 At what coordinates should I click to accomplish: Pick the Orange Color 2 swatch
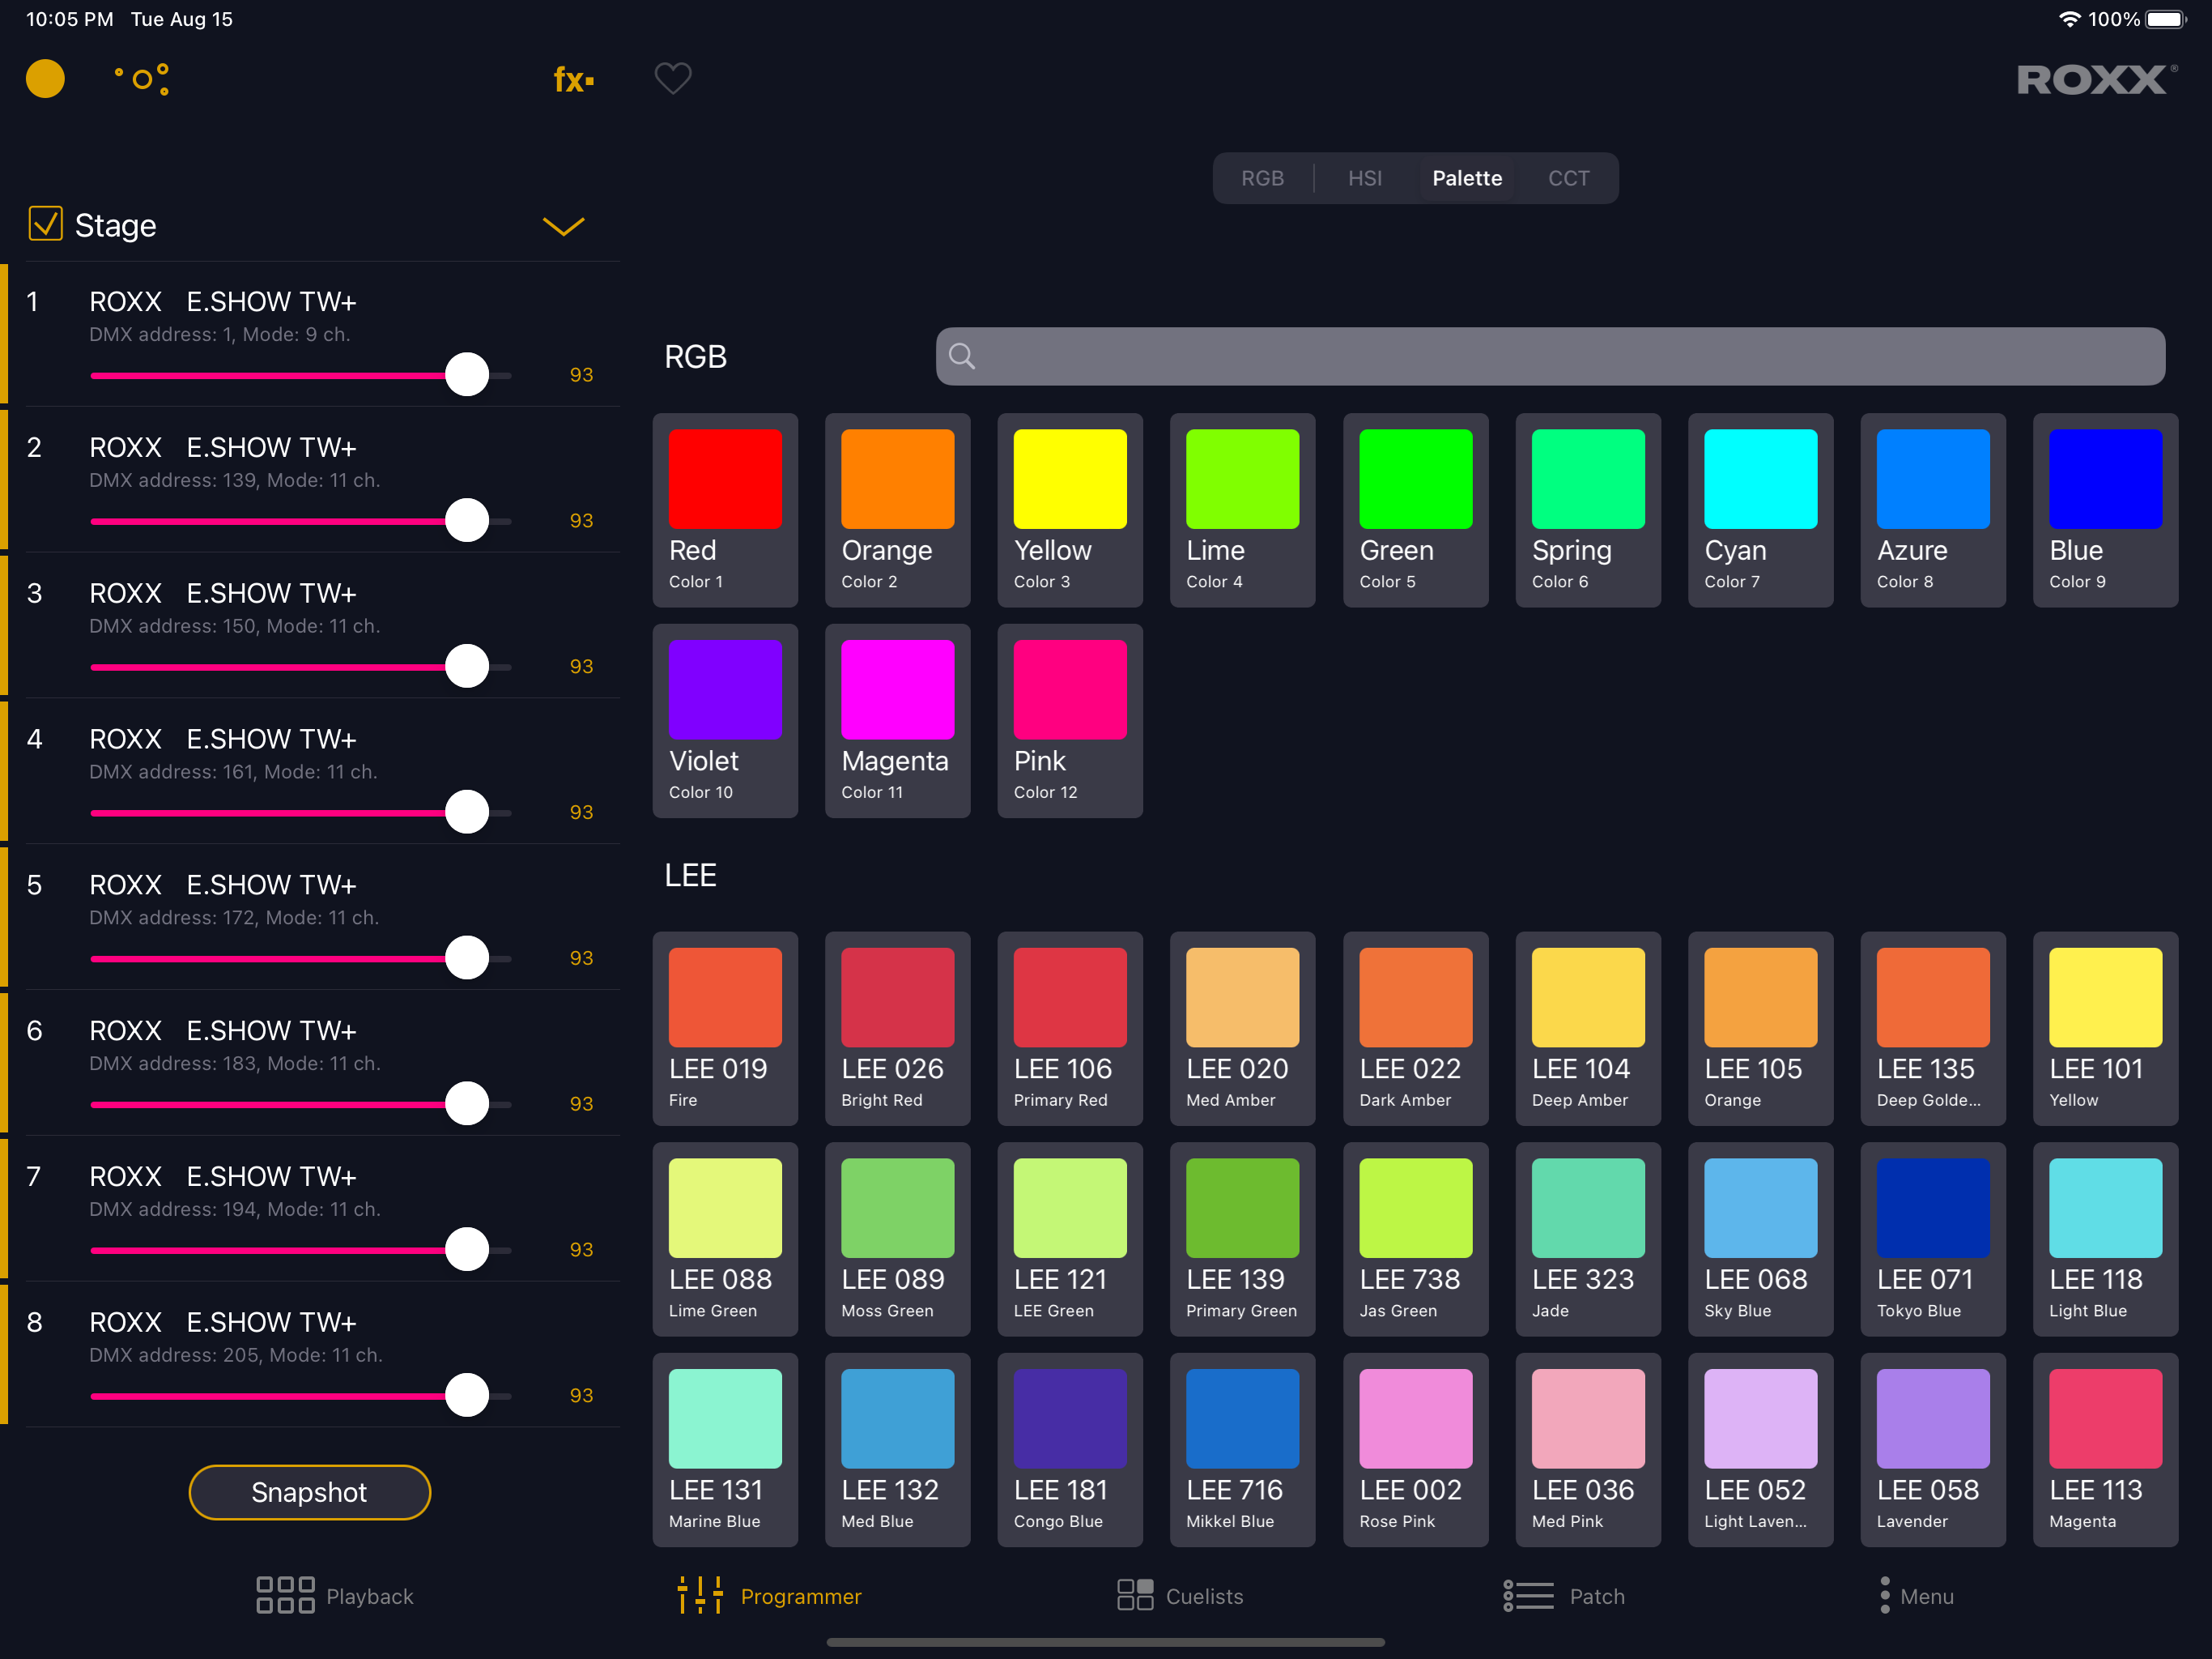pos(897,510)
